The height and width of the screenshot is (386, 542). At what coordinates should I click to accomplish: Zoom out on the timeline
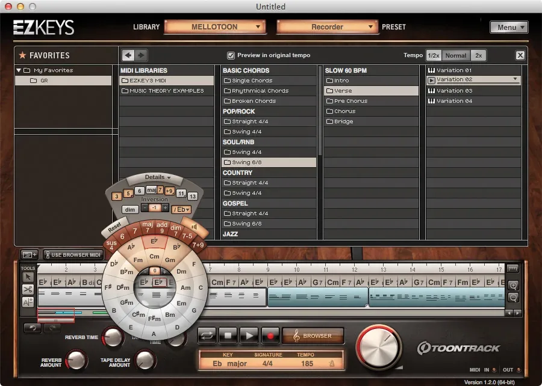(513, 298)
